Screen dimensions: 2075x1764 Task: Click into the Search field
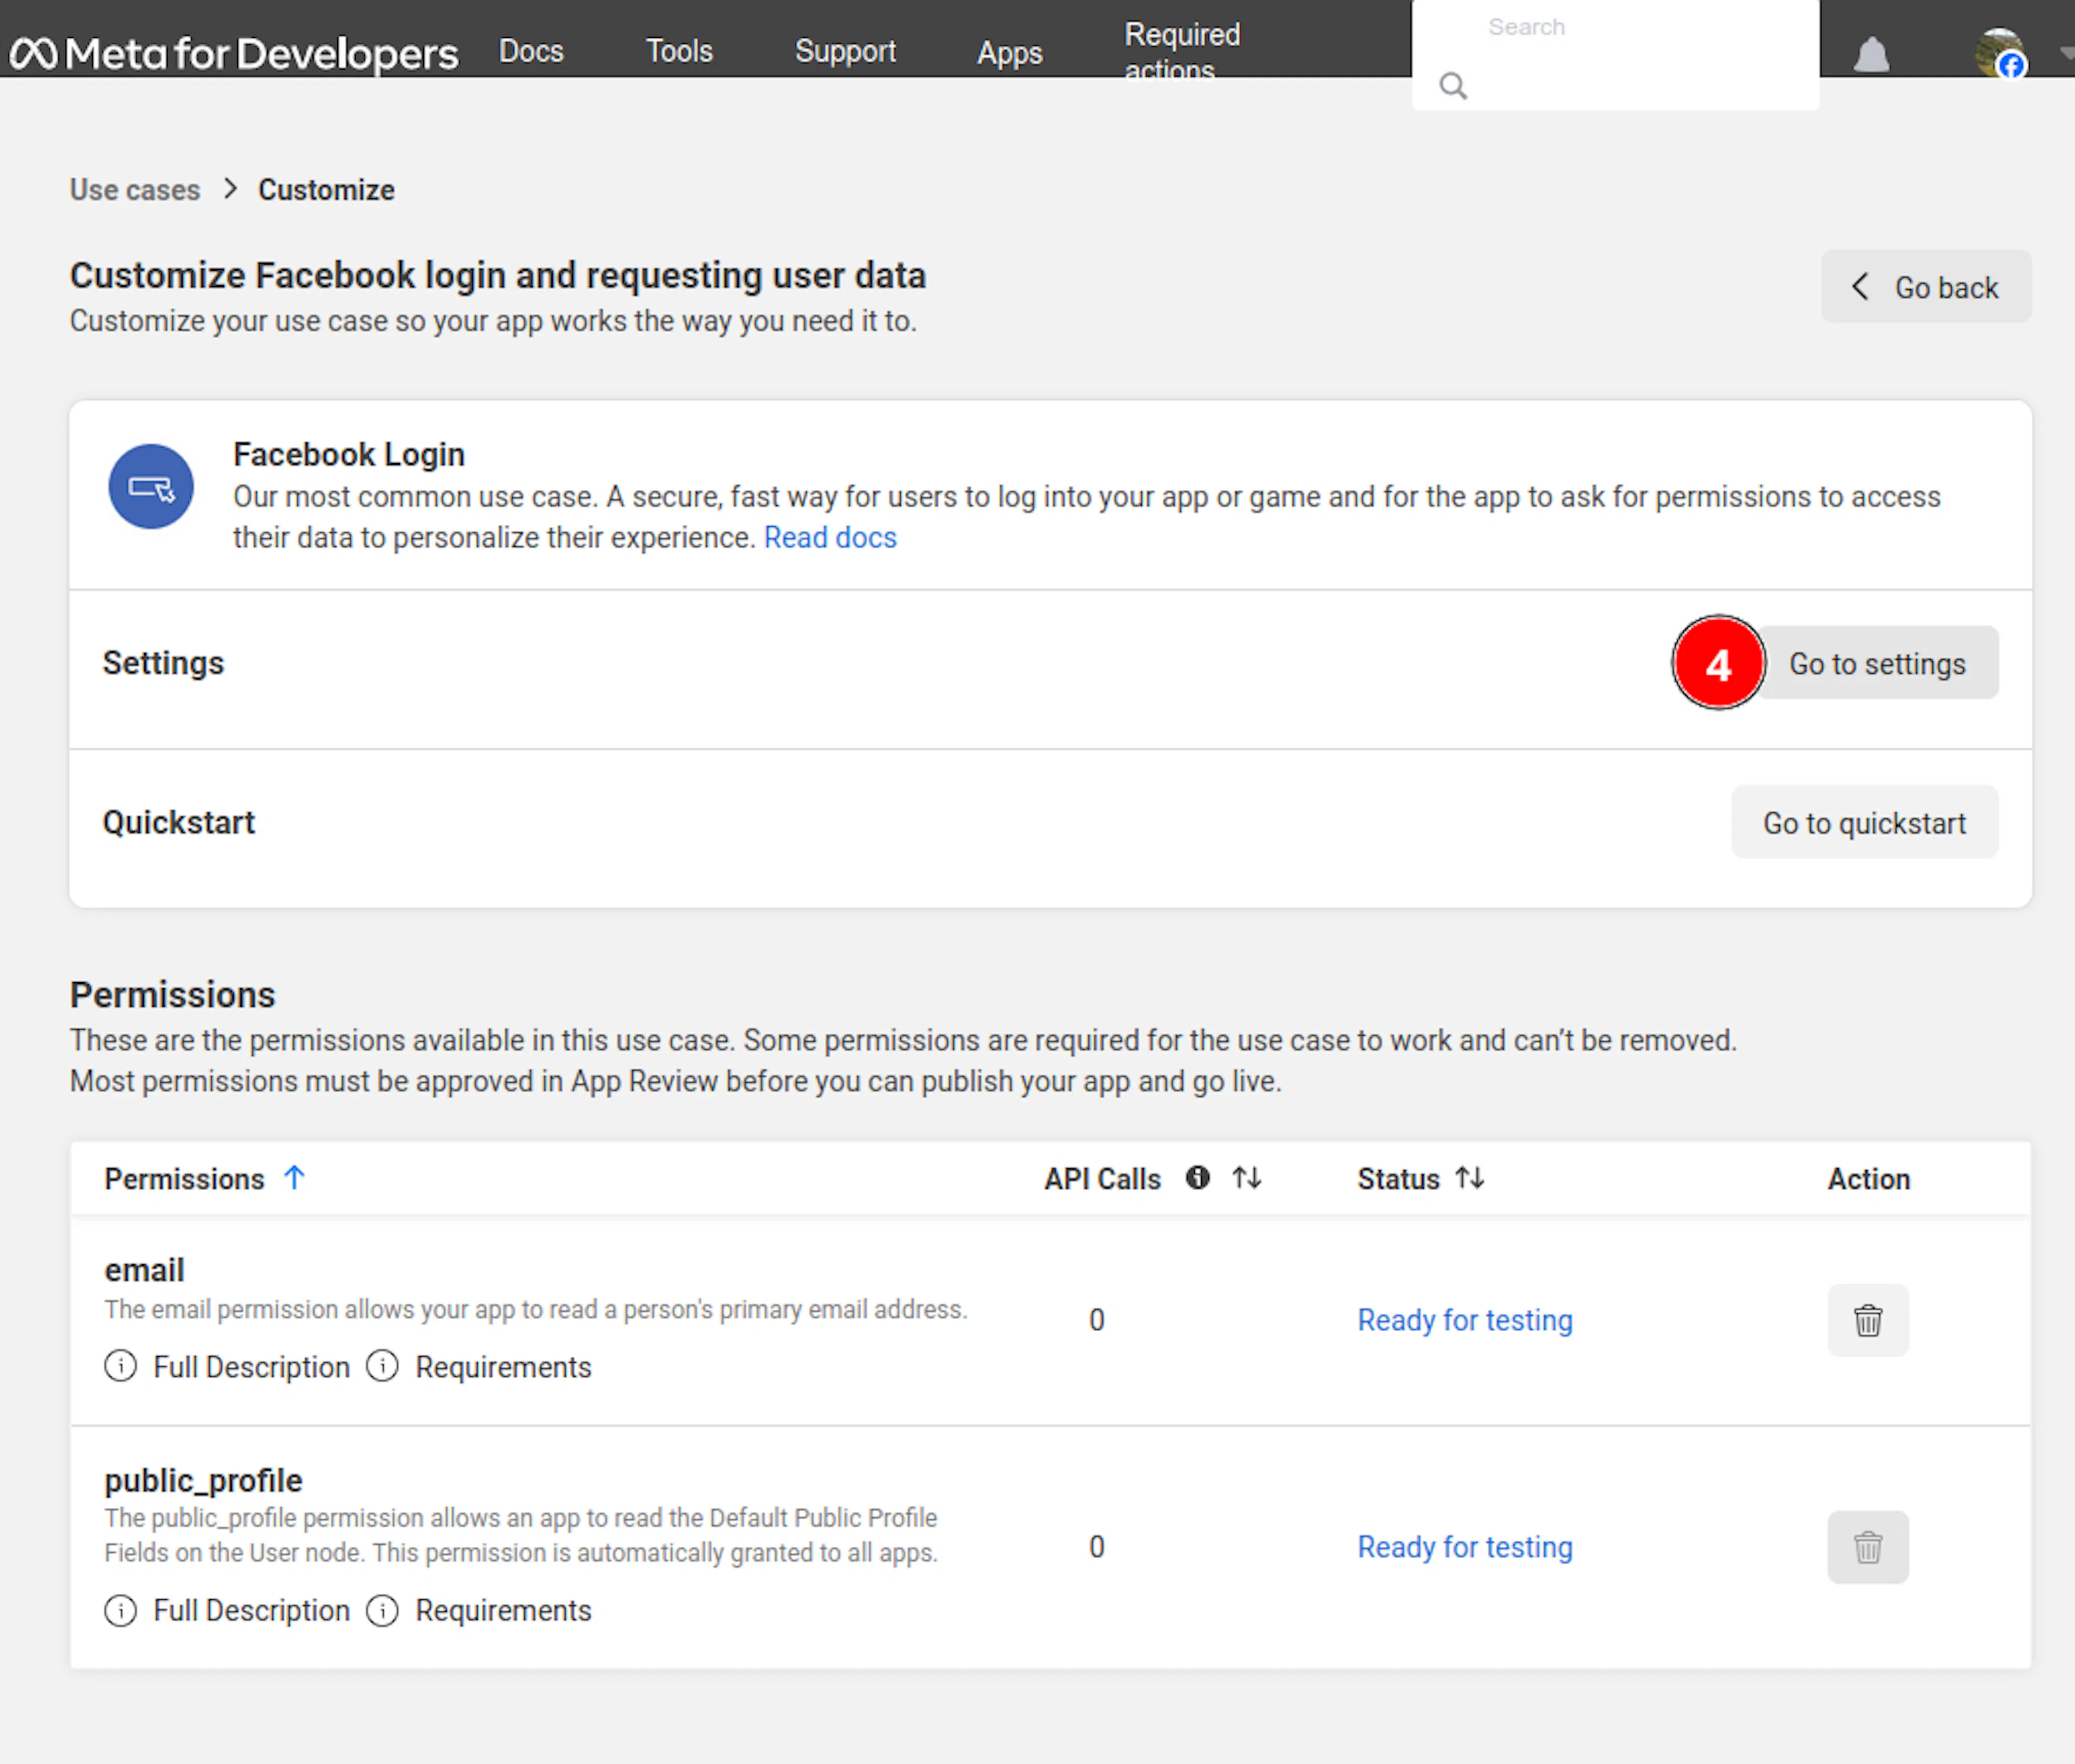click(1615, 55)
